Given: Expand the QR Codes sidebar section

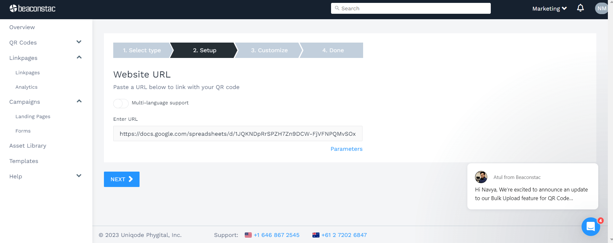Looking at the screenshot, I should pyautogui.click(x=79, y=42).
